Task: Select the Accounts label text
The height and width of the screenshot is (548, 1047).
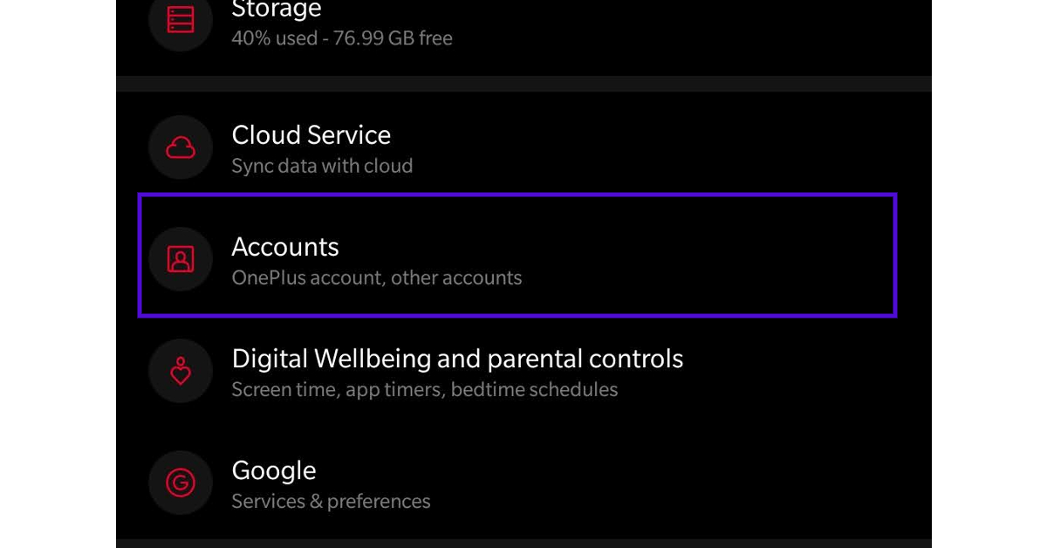Action: click(284, 247)
